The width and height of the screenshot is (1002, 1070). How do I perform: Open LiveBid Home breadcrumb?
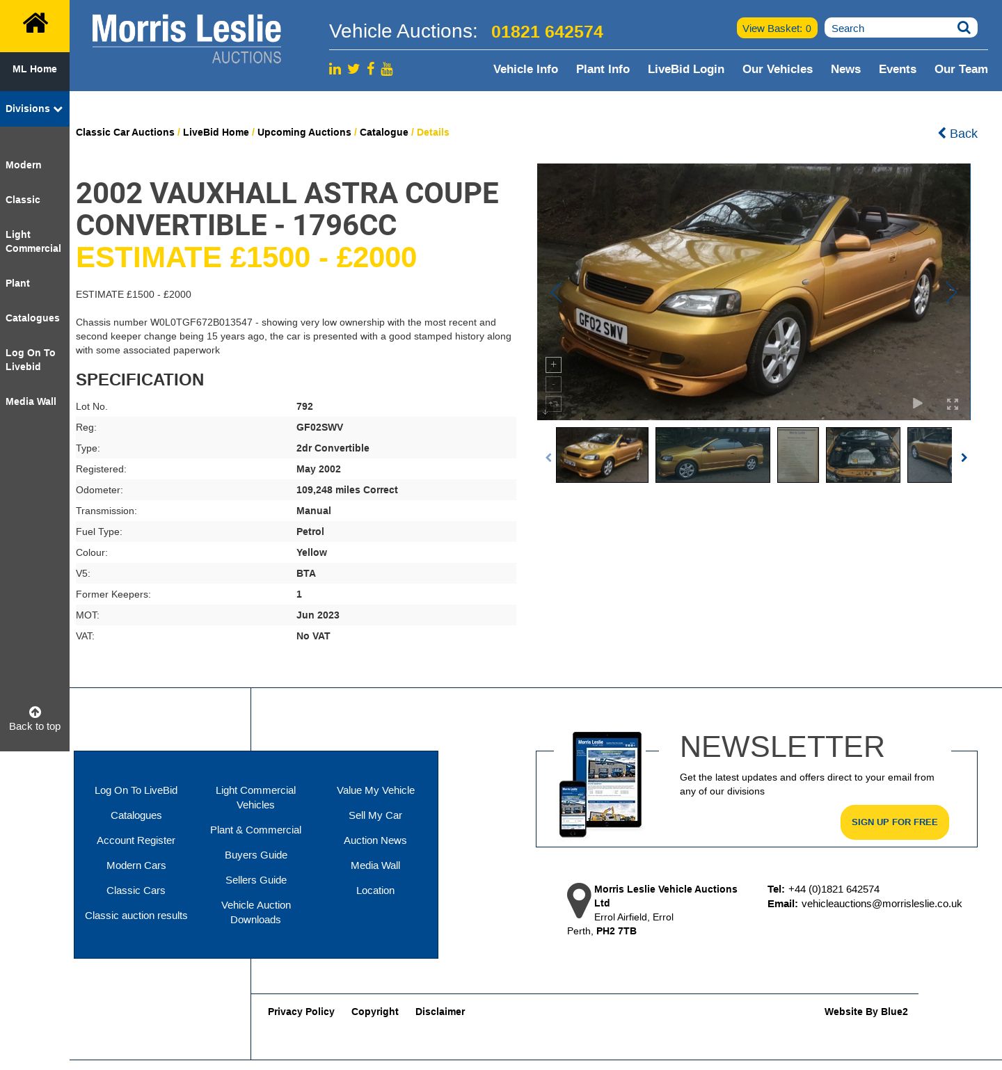[x=216, y=132]
